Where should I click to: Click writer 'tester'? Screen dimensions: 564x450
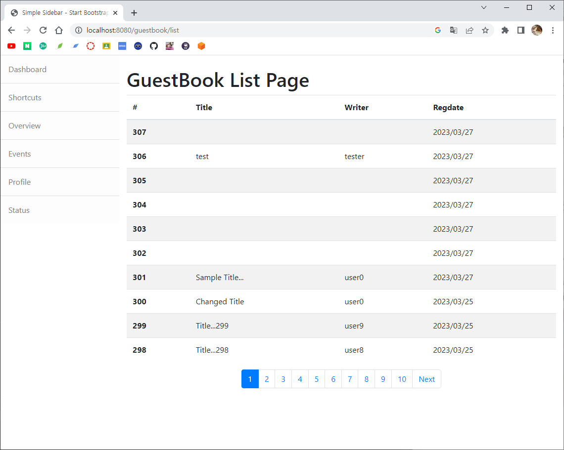point(354,156)
